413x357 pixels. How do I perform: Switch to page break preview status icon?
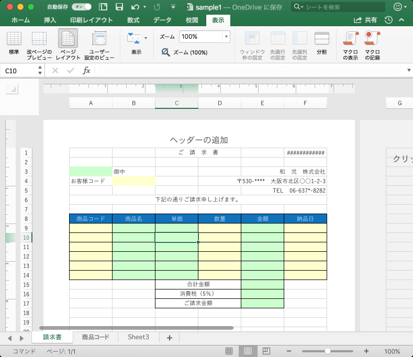[x=266, y=351]
